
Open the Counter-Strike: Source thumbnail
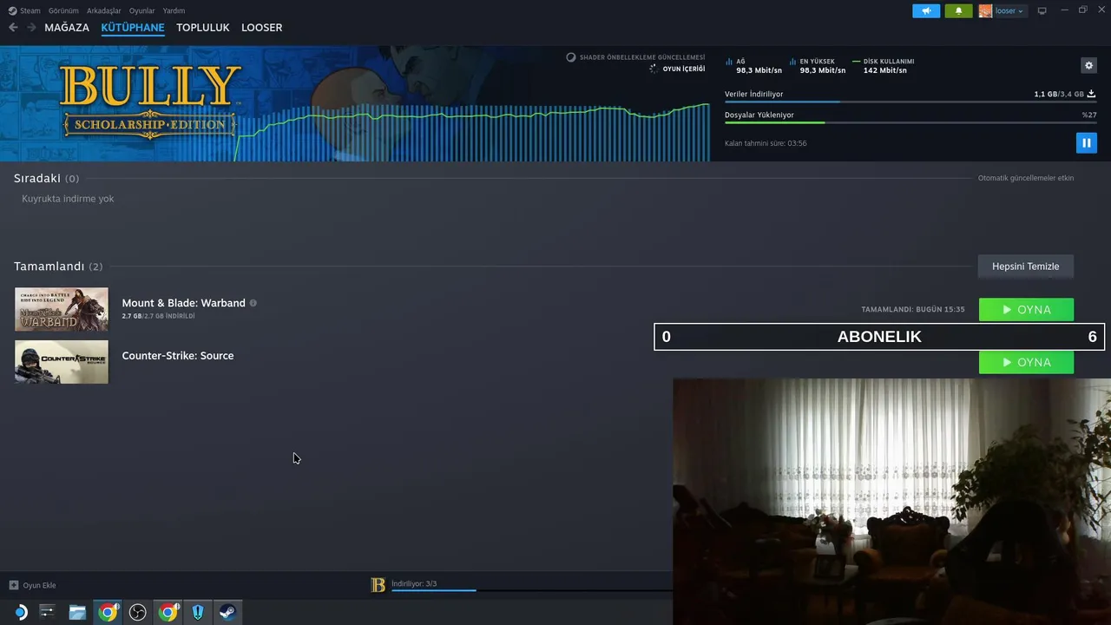(62, 361)
